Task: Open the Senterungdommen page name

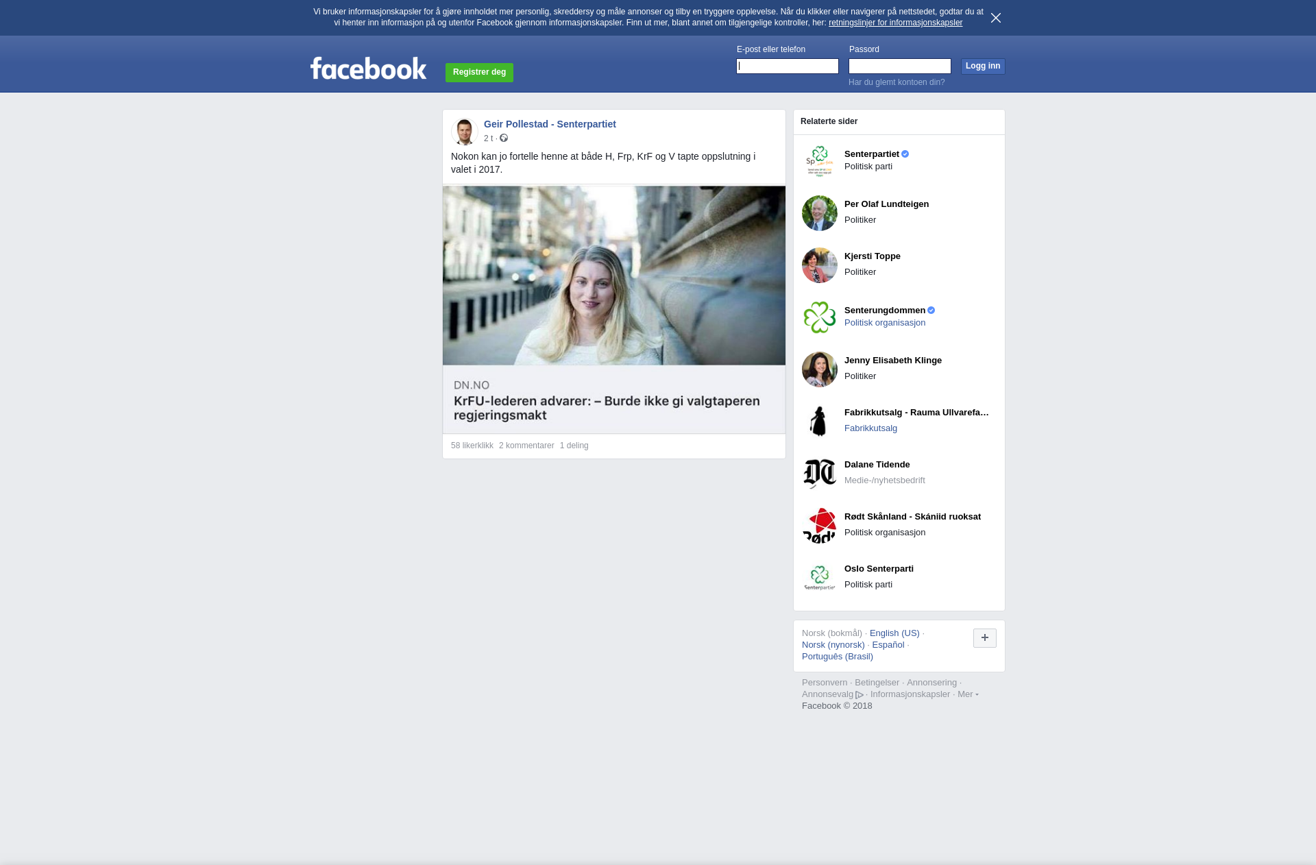Action: click(x=885, y=310)
